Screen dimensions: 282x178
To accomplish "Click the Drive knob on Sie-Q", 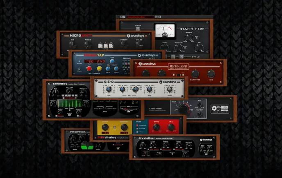I will [x=170, y=89].
